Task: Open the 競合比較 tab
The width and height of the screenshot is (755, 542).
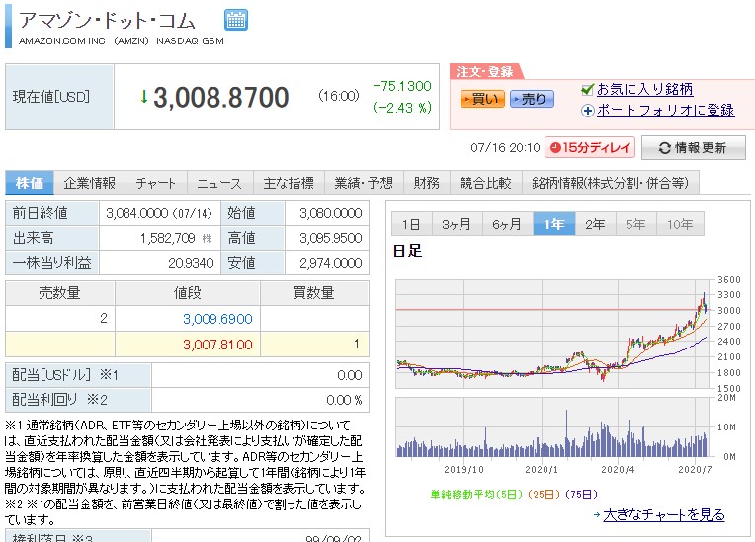Action: tap(486, 183)
